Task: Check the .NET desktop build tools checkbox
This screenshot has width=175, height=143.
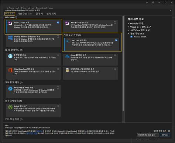Action: point(115,22)
